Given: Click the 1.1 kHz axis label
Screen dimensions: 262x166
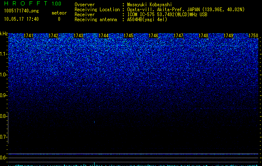Looking at the screenshot, I should pos(3,54).
